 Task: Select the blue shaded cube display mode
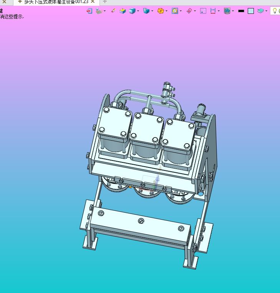pyautogui.click(x=133, y=11)
